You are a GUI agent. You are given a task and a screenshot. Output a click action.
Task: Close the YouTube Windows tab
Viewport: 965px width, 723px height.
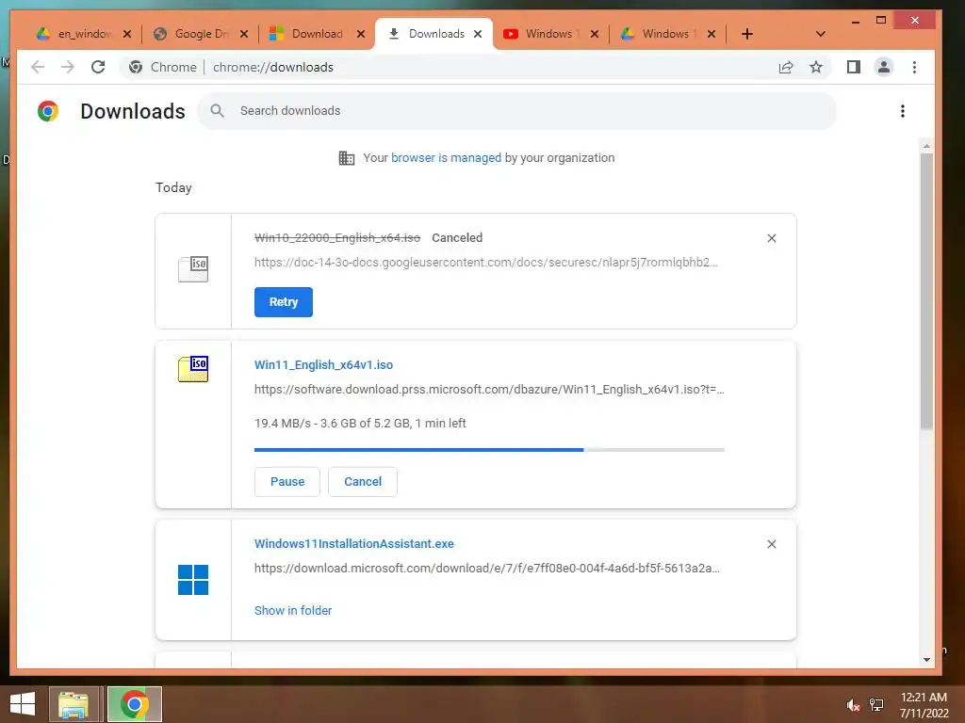595,34
